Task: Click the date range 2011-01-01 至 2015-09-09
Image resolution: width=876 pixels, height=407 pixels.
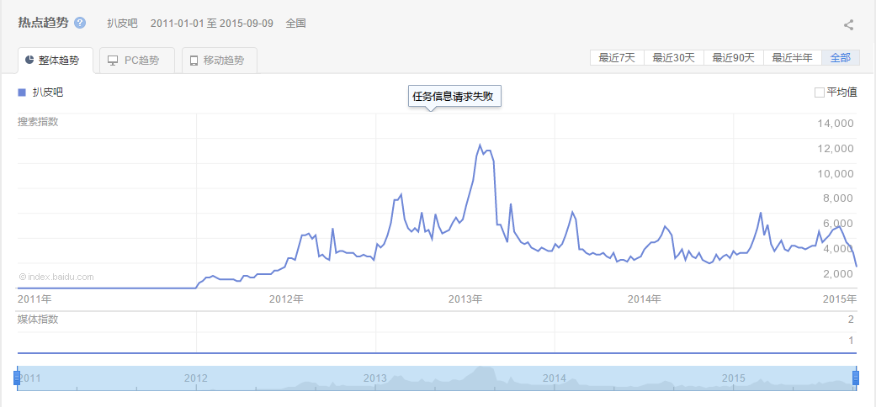Action: coord(212,24)
